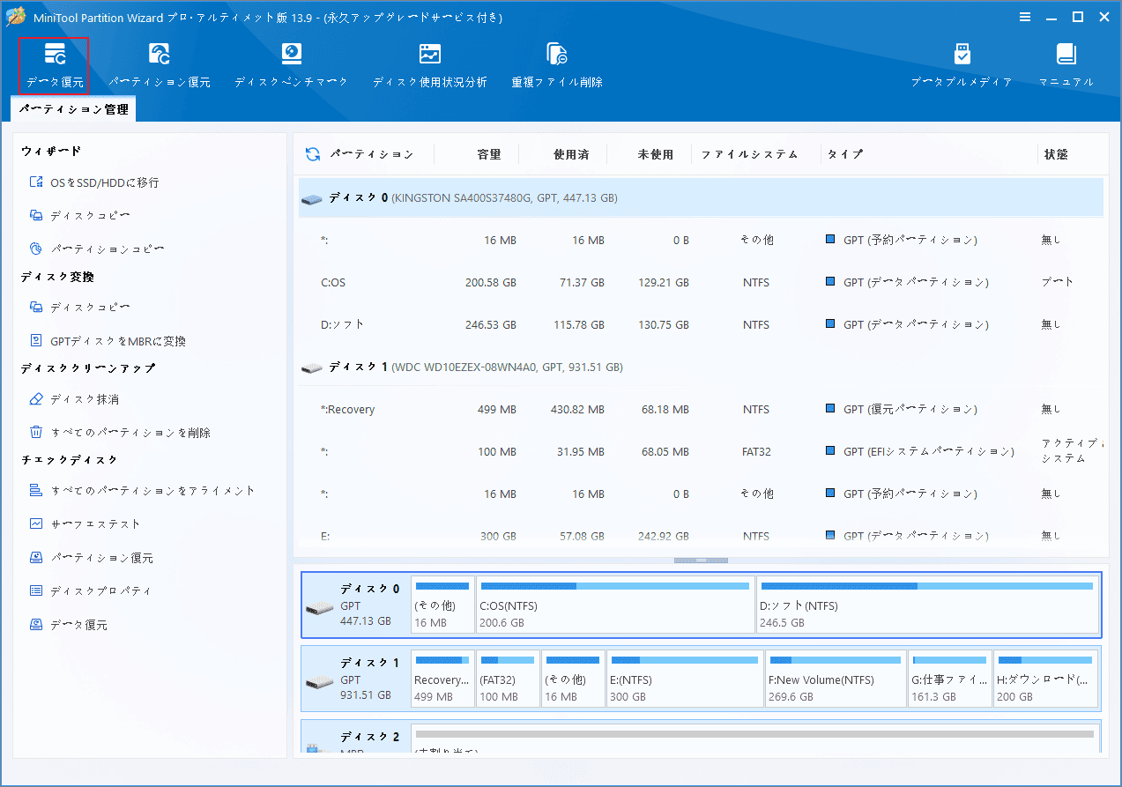Select the C:OS(NTFS) block in disk map

tap(615, 605)
